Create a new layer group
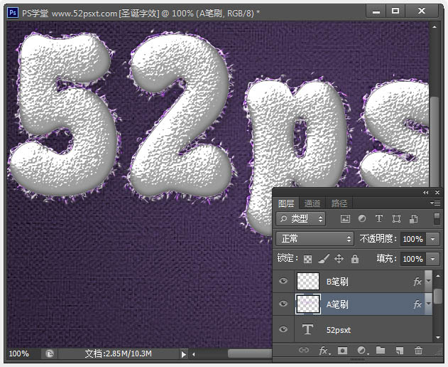 pos(381,351)
